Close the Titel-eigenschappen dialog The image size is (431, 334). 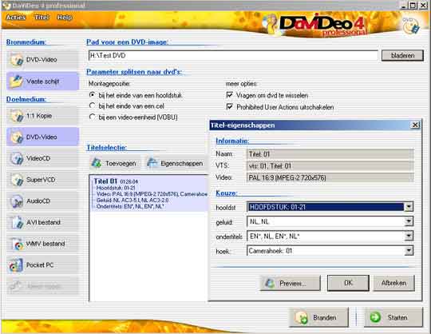[415, 125]
